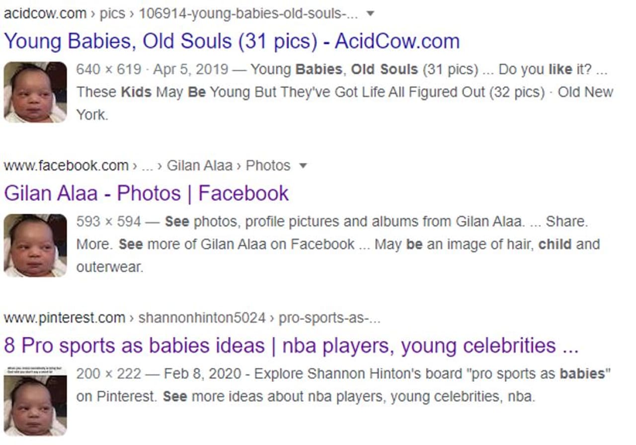Click the baby thumbnail of the AcidCow result
This screenshot has width=636, height=445.
coord(35,92)
